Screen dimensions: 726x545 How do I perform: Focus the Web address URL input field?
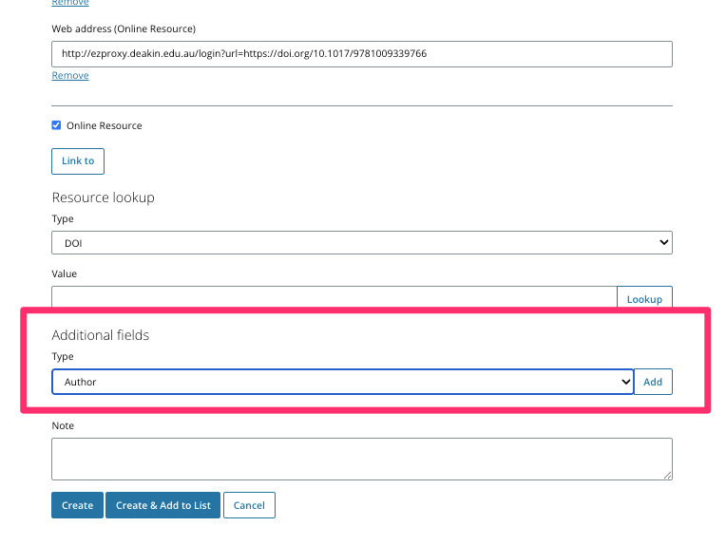point(361,54)
